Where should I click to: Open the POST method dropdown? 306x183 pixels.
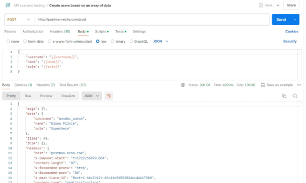19,20
